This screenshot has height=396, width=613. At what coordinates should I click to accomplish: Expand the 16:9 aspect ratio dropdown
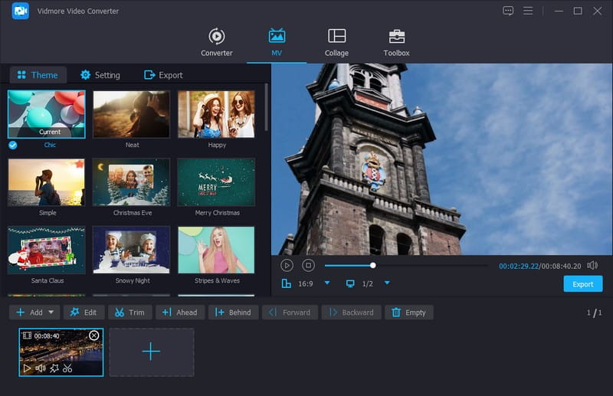pos(327,283)
